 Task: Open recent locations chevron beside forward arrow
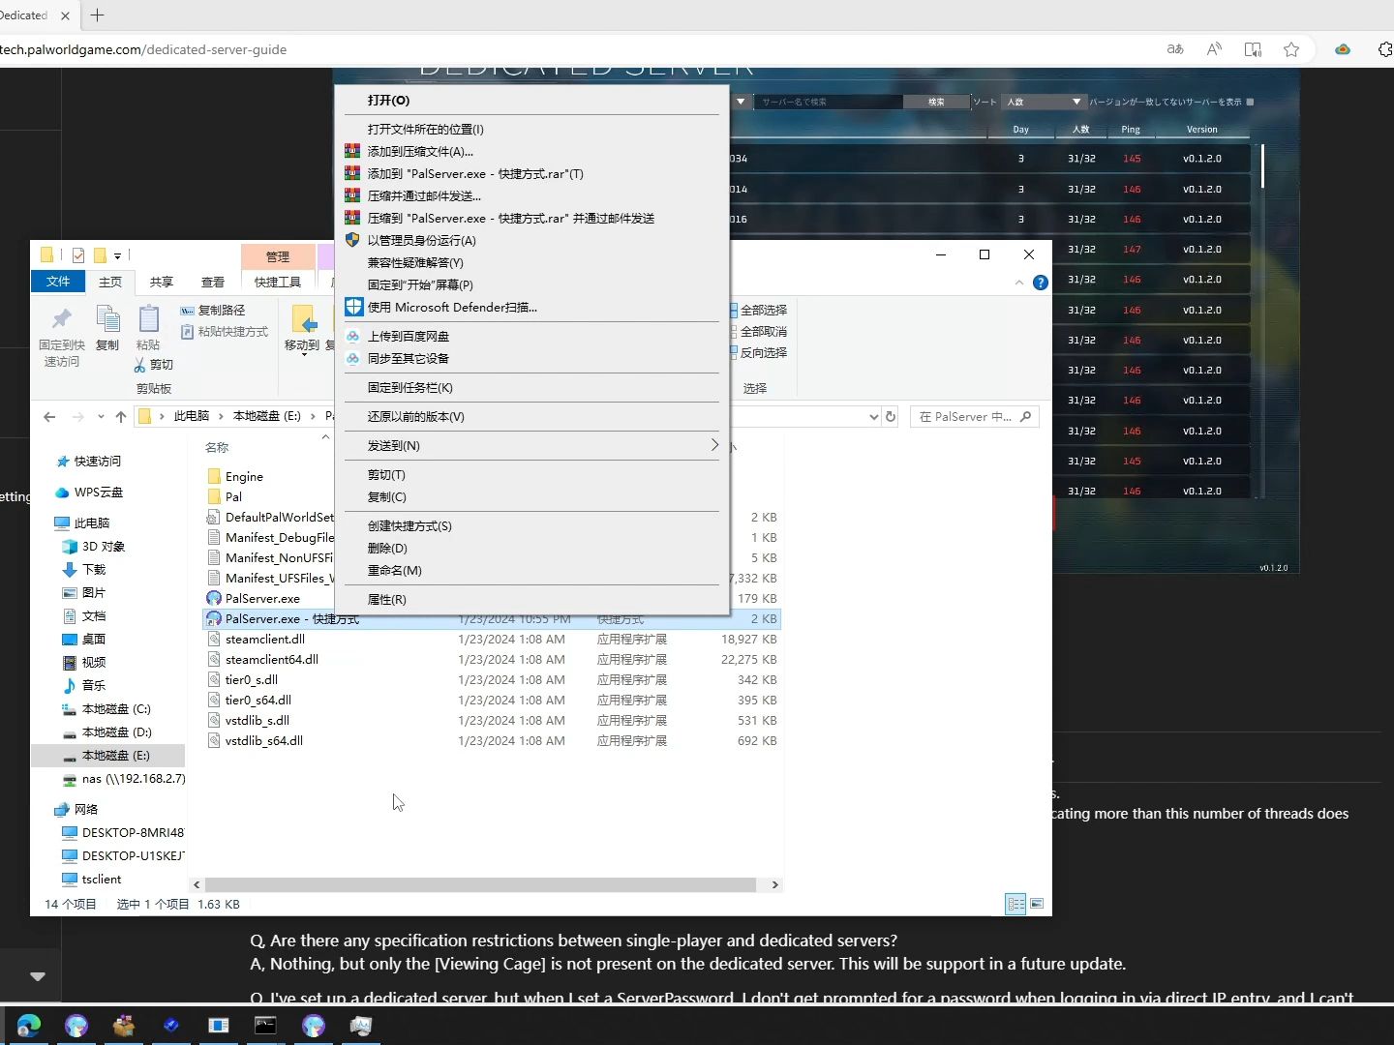101,417
